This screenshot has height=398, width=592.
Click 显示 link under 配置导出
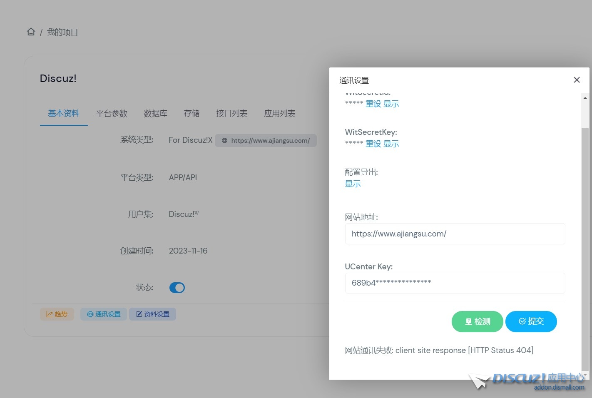(353, 184)
